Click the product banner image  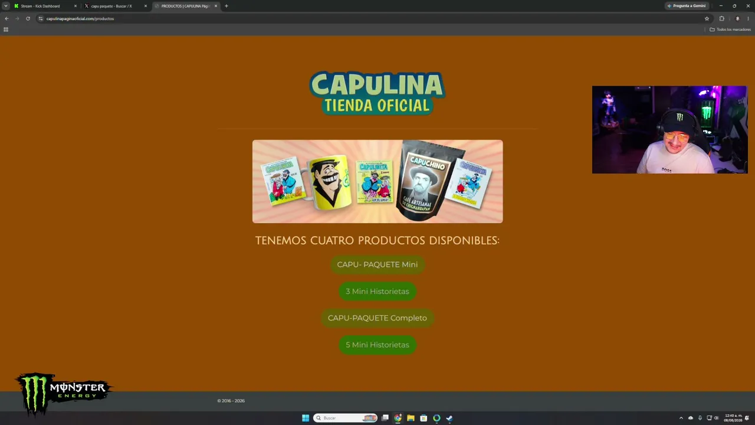coord(377,181)
